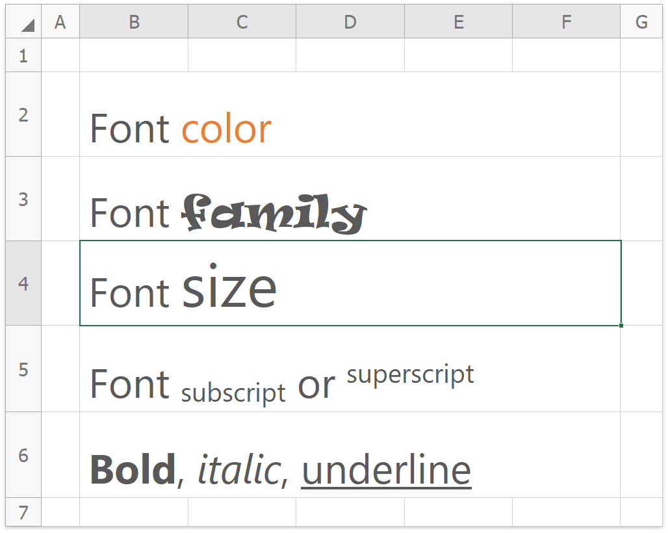
Task: Select column A header
Action: point(60,22)
